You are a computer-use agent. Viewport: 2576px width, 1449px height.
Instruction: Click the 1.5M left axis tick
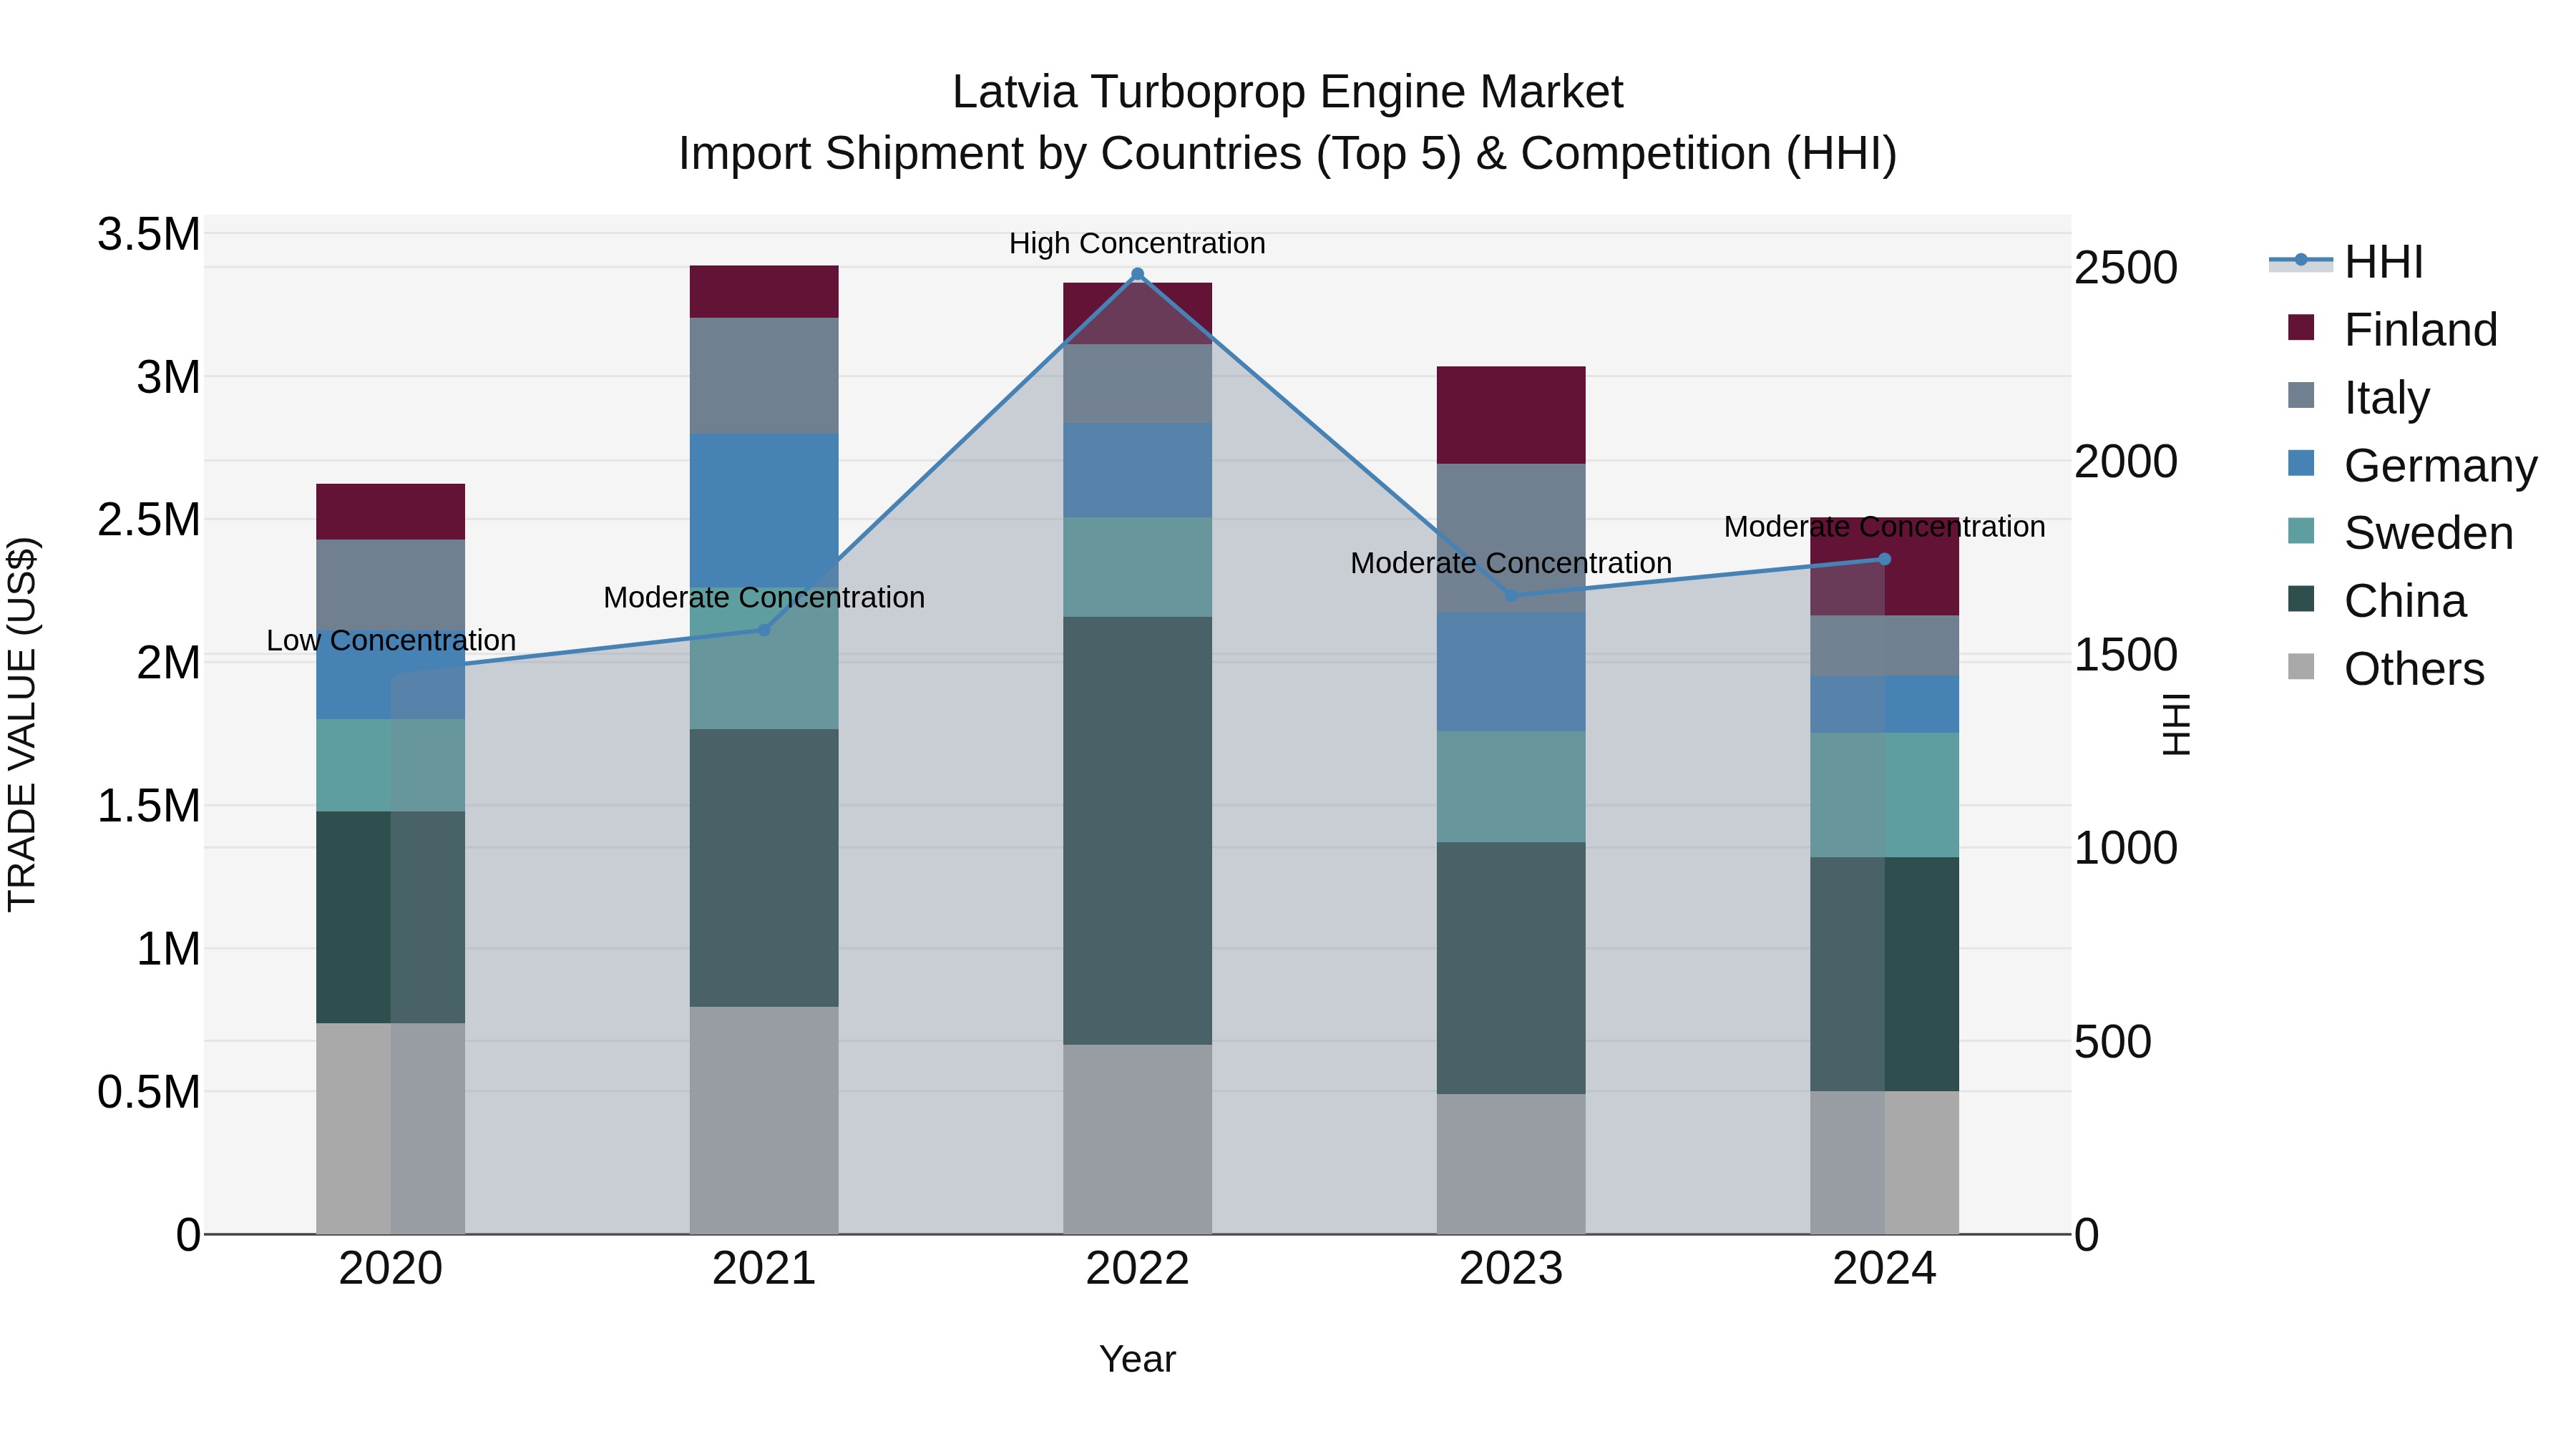(x=149, y=805)
